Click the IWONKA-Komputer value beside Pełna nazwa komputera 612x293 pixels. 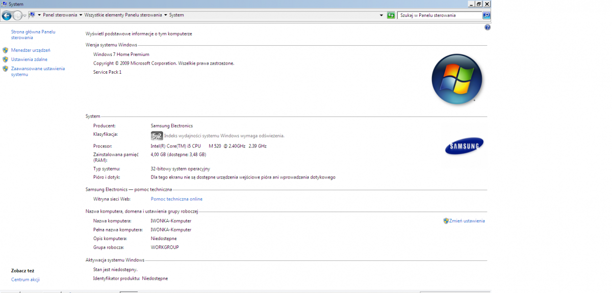(x=171, y=229)
